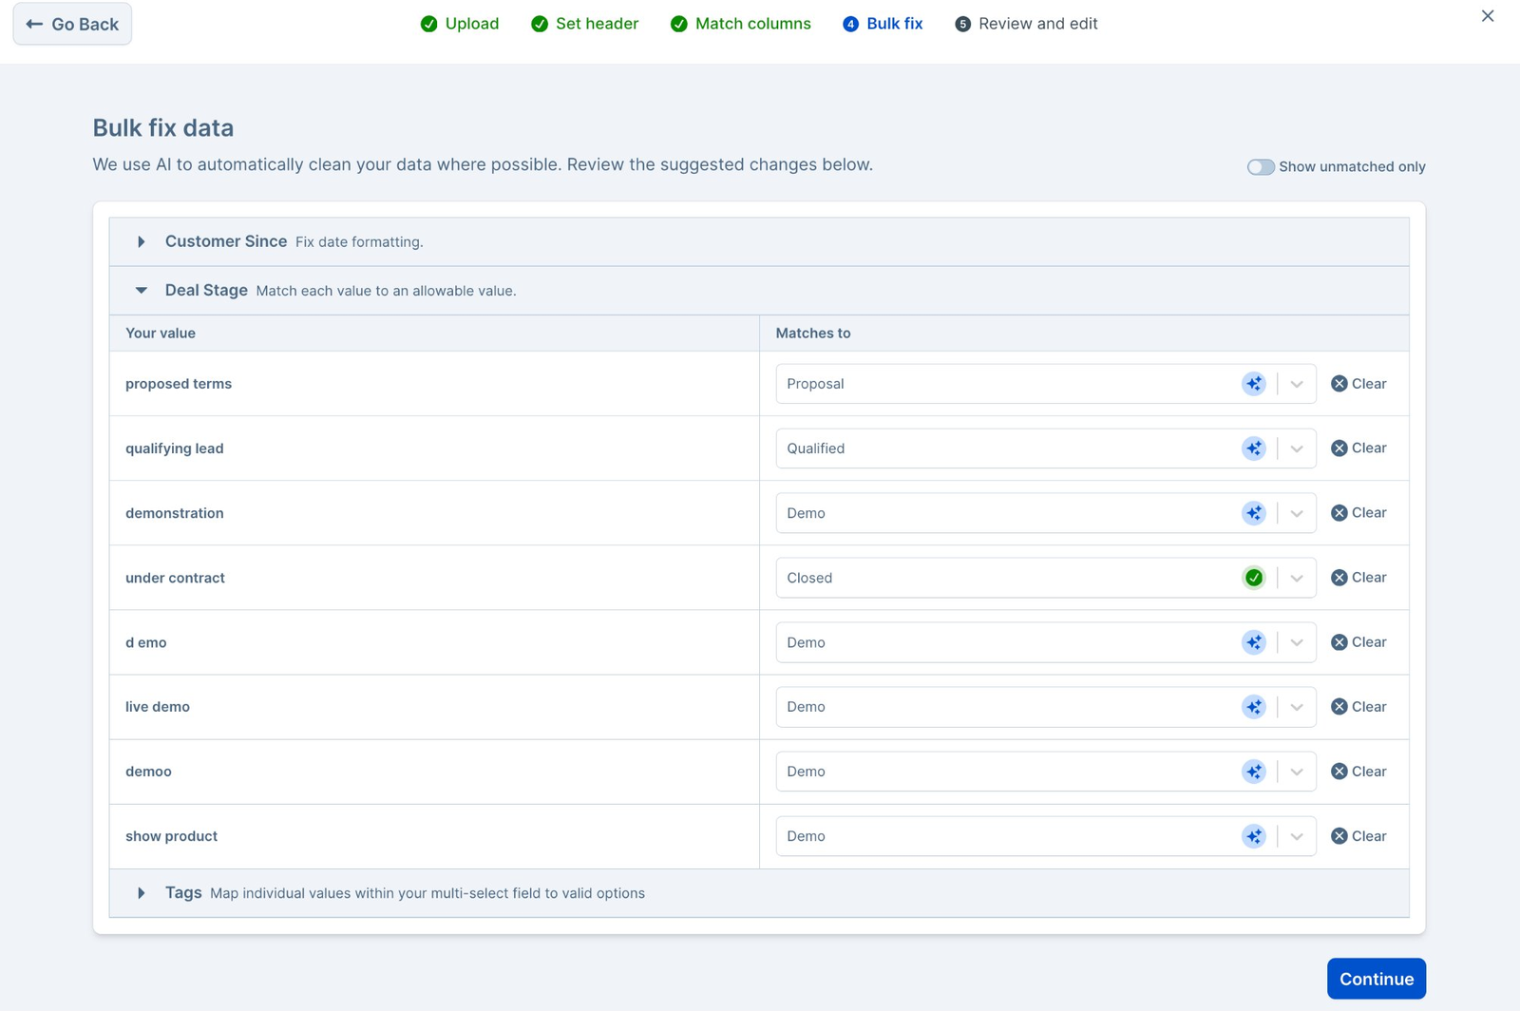Open dropdown chevron for under contract match
The image size is (1520, 1011).
click(x=1297, y=578)
